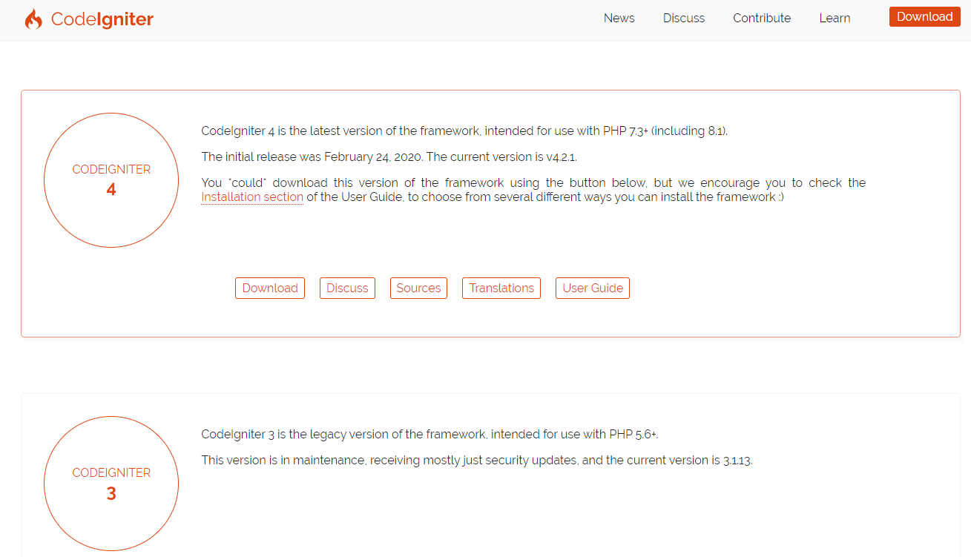Screen dimensions: 971x557
Task: Click the orange Download button in the header
Action: [x=924, y=16]
